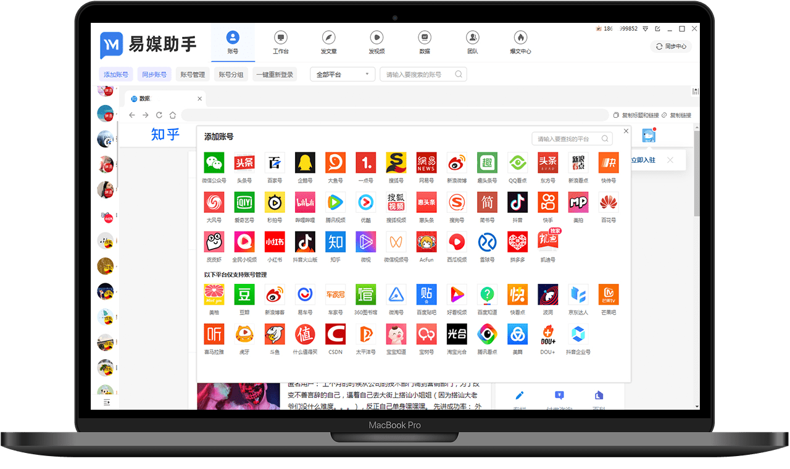Pick the 淘宝光合 icon
Viewport: 790px width, 469px height.
coord(457,334)
